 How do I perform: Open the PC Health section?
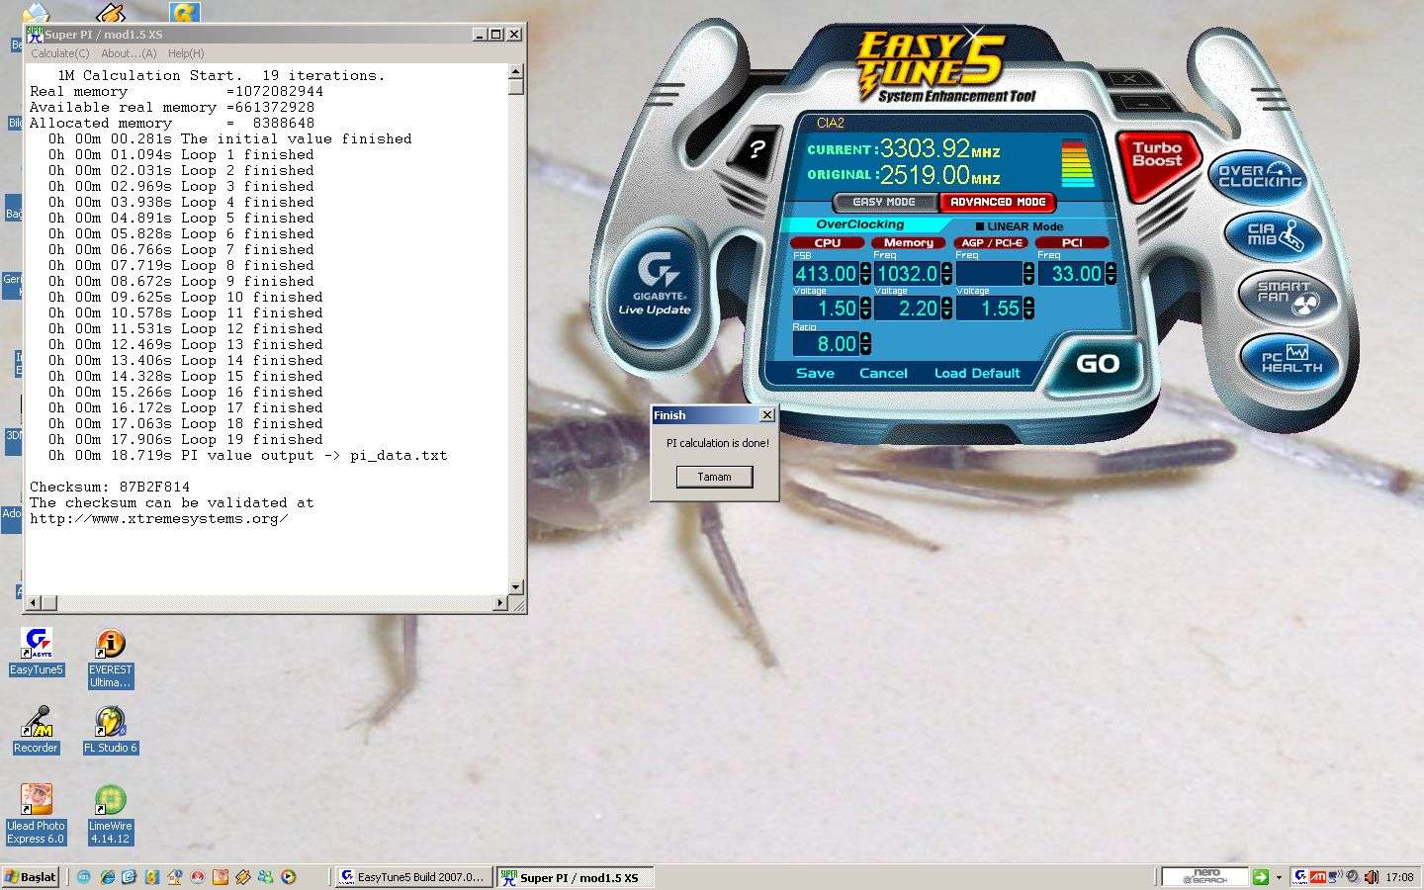click(1291, 359)
